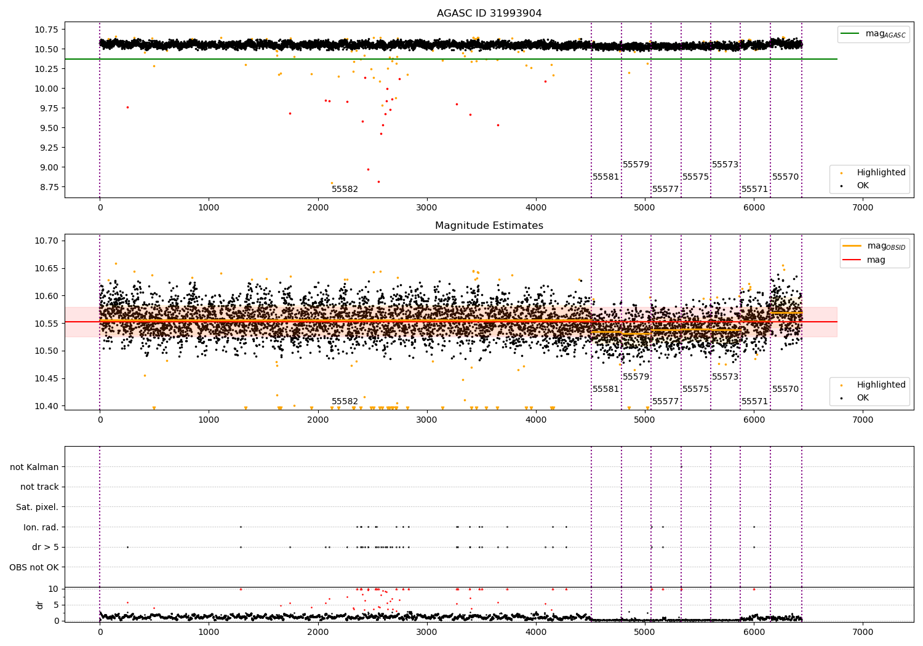Click obsid label 55577 in Magnitude Estimates plot
Screen dimensions: 923x646
pos(666,401)
